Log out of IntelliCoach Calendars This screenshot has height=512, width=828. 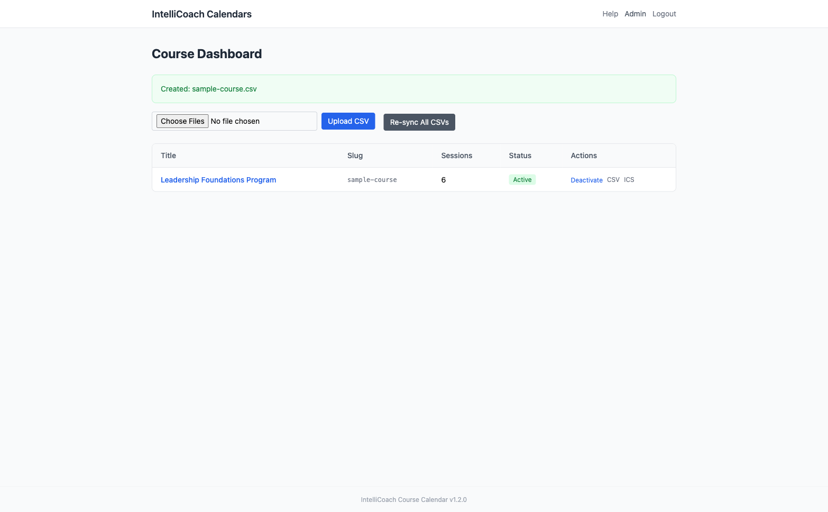pos(664,14)
